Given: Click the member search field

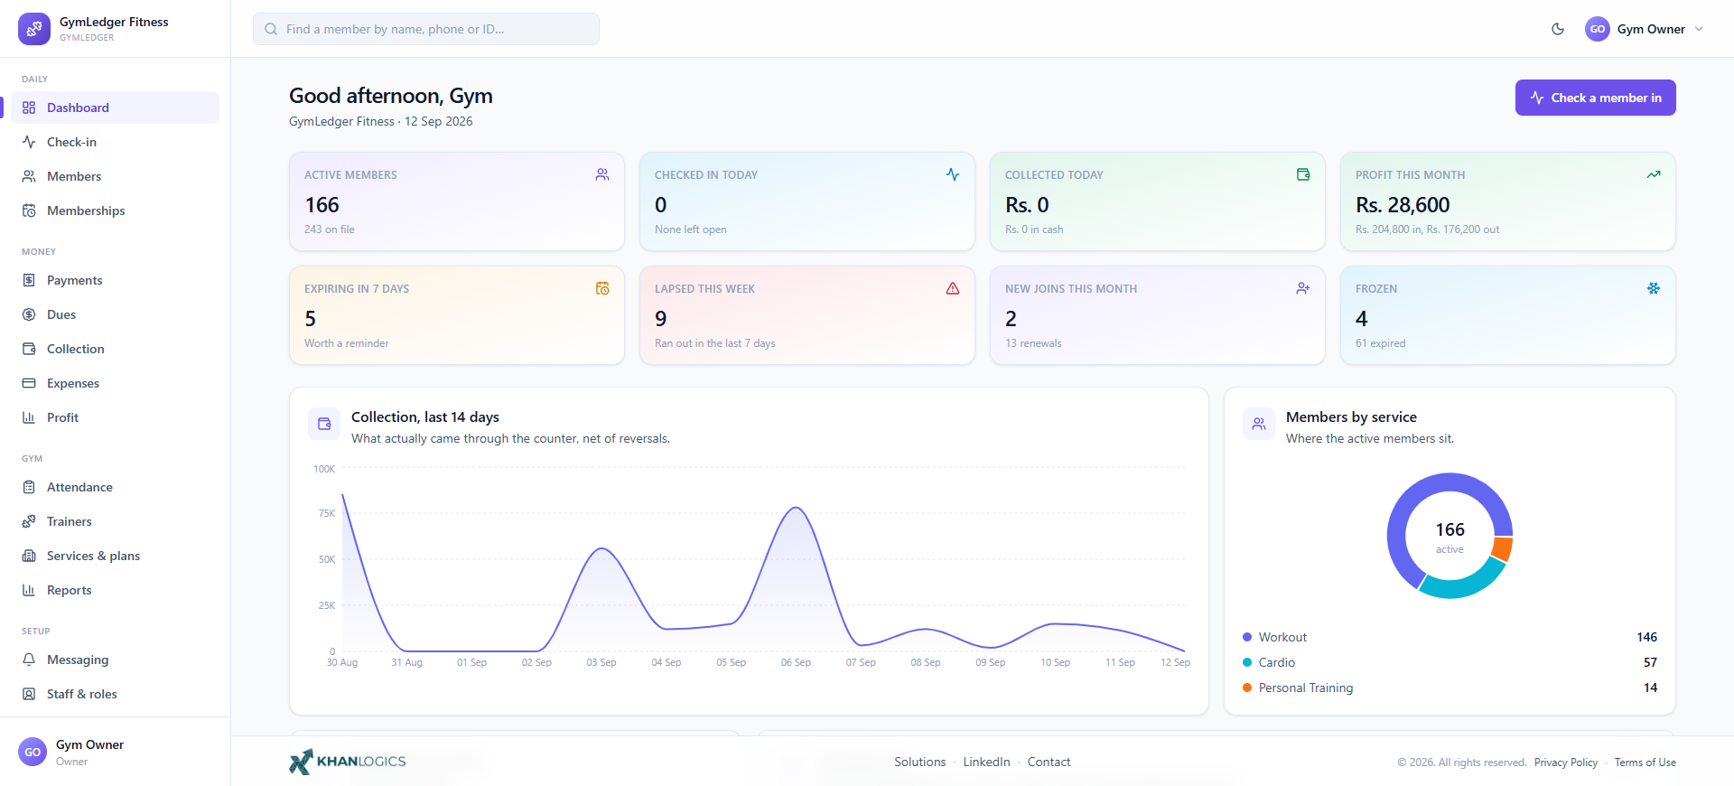Looking at the screenshot, I should (x=426, y=29).
